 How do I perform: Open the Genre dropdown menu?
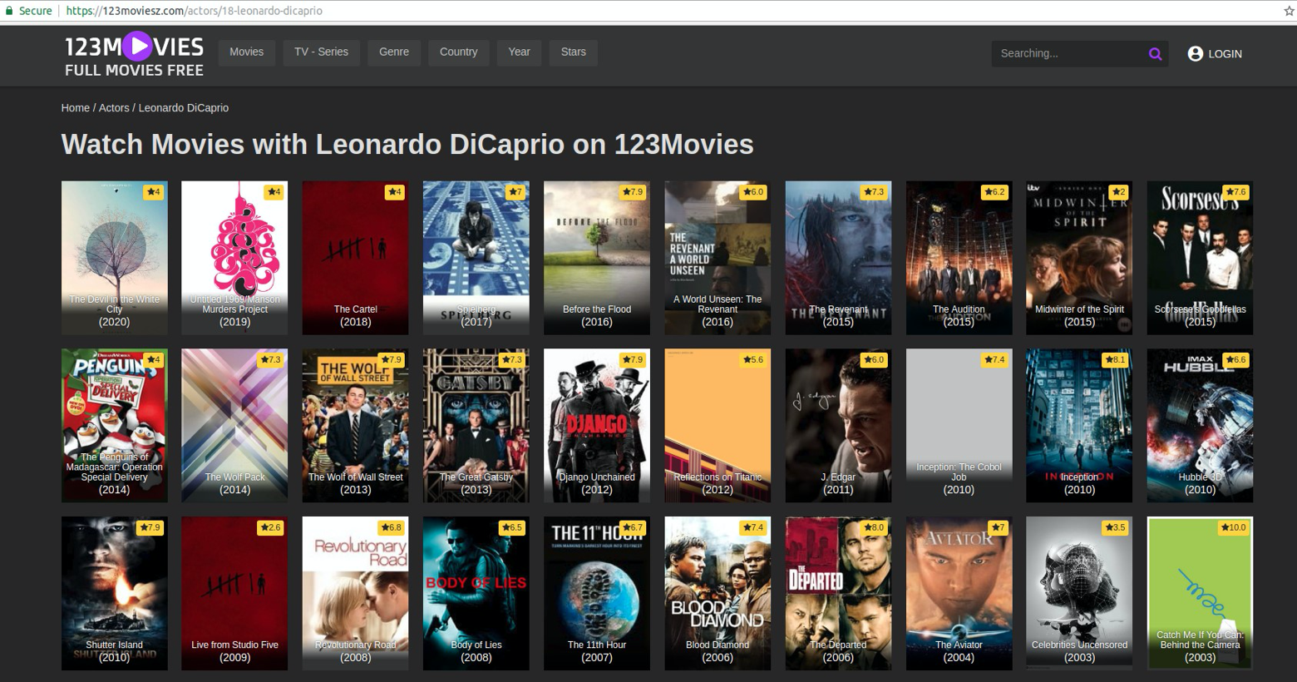click(394, 52)
